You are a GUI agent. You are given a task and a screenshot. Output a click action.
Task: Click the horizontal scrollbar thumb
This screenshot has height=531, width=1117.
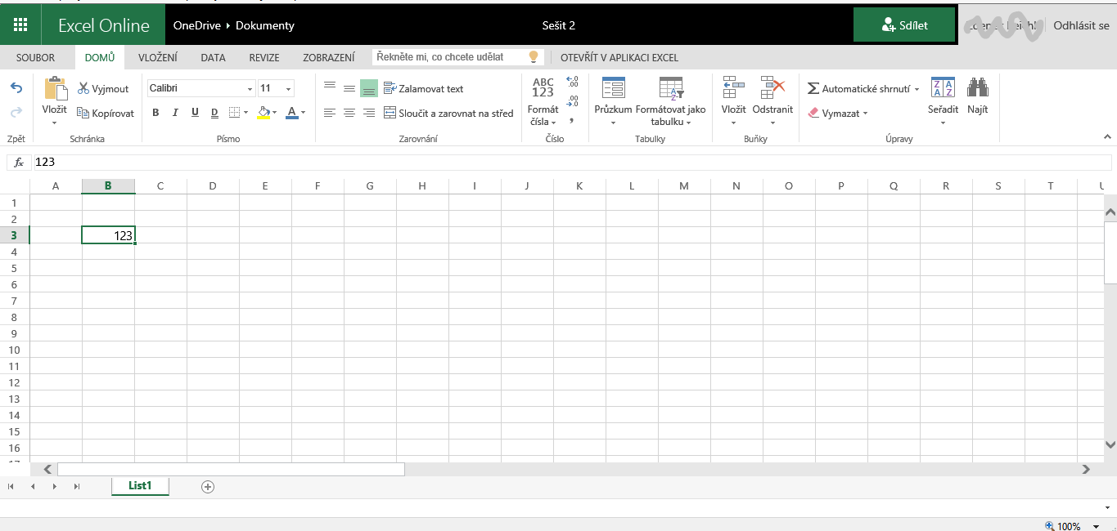[231, 470]
